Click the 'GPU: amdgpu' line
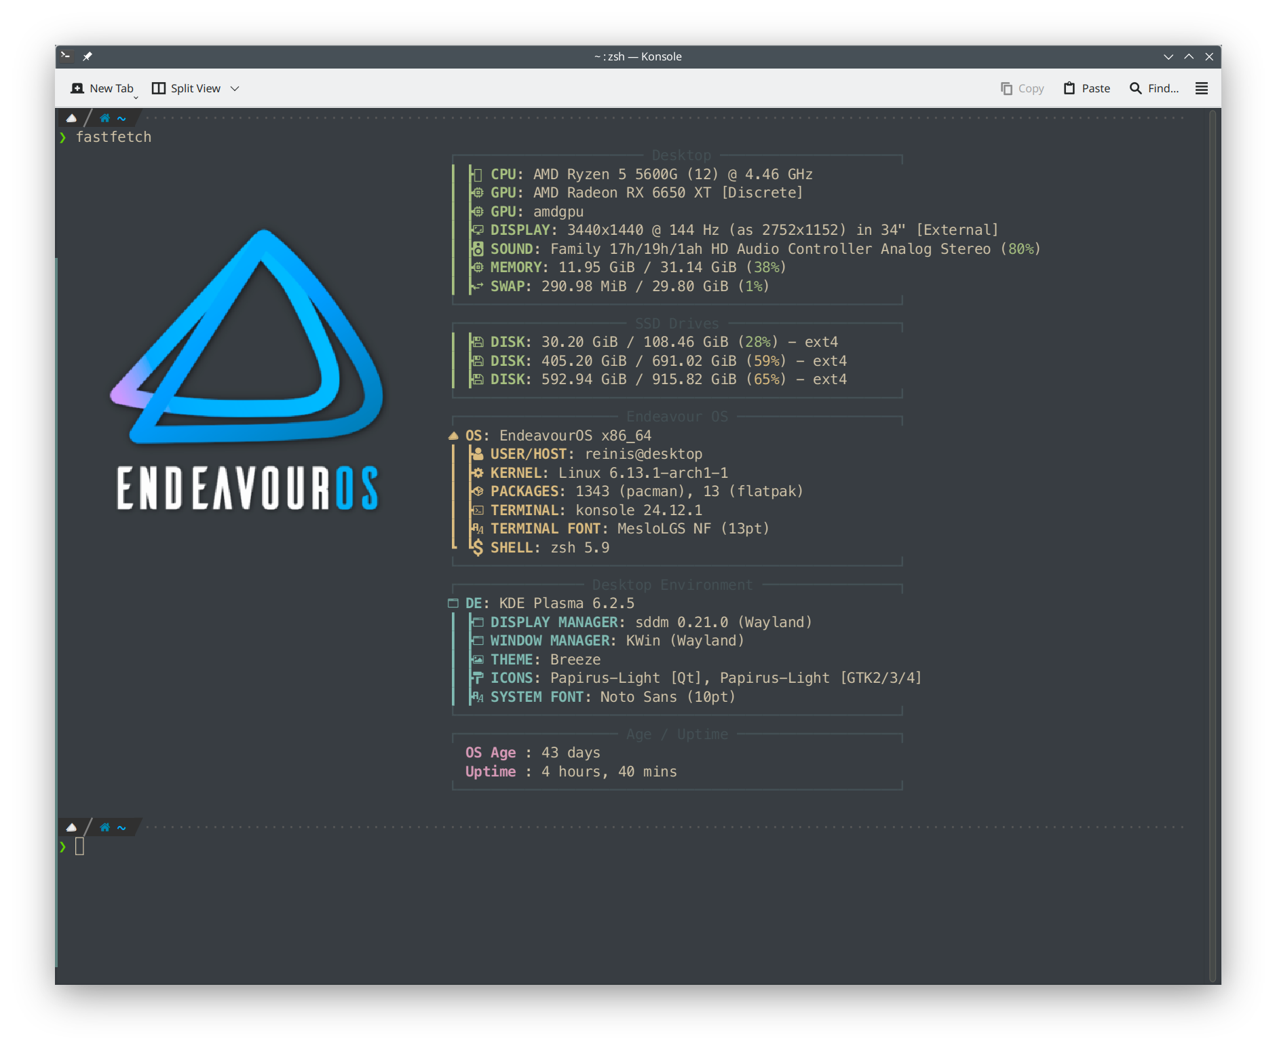 pos(527,212)
